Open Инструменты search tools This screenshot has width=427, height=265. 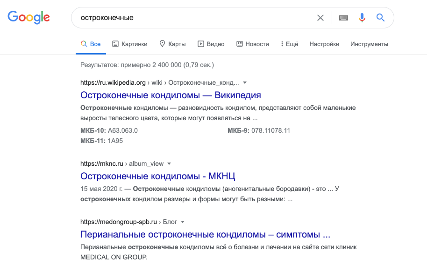point(369,44)
